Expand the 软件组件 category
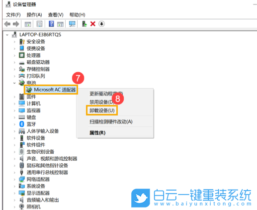257x210 pixels. tap(14, 145)
